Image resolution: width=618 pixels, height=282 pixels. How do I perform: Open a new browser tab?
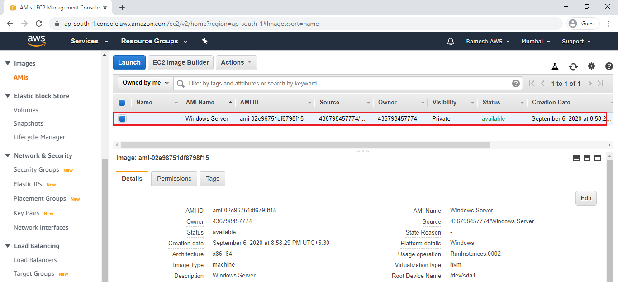(x=122, y=8)
